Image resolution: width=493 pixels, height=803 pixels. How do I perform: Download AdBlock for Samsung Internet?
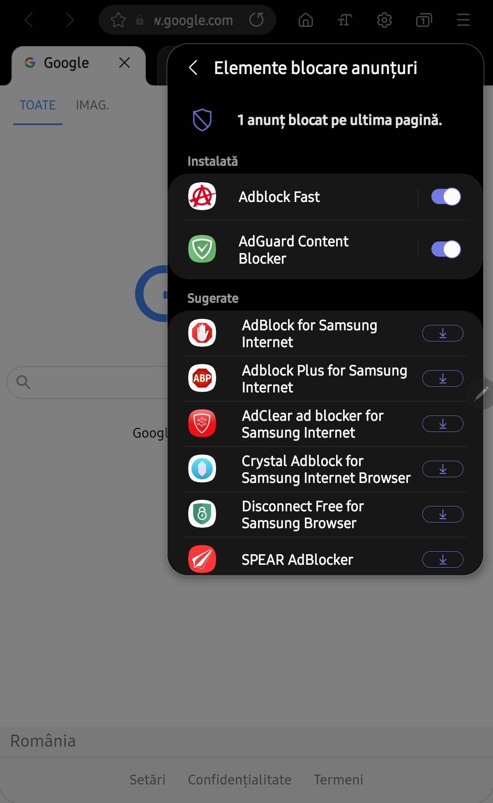(442, 333)
